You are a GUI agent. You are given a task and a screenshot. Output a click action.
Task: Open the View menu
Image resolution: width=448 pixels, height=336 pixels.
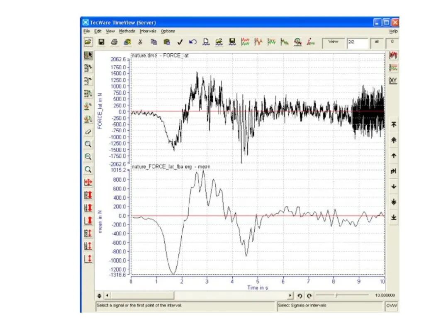click(x=110, y=31)
